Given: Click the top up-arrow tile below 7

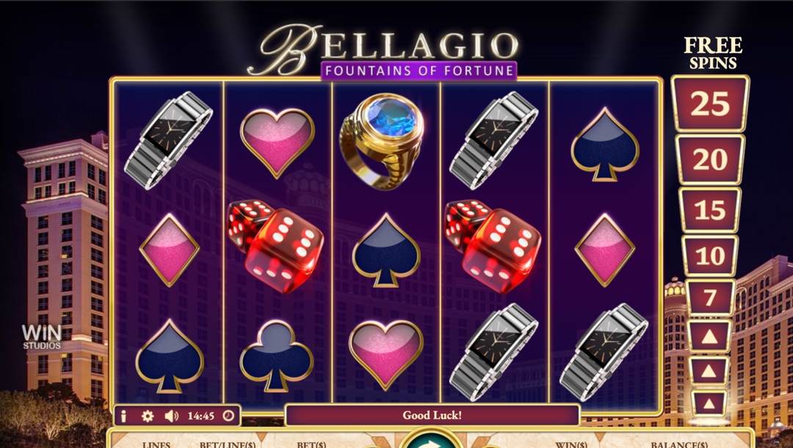Looking at the screenshot, I should (x=709, y=336).
